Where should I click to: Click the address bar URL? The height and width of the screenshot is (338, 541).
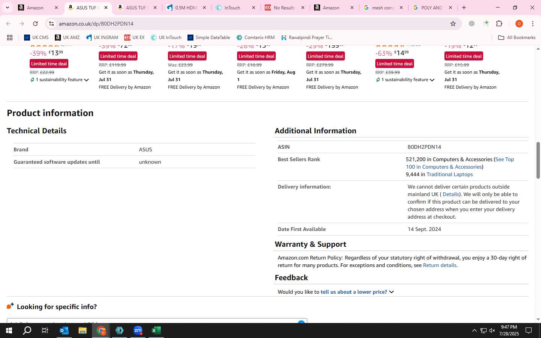(96, 24)
